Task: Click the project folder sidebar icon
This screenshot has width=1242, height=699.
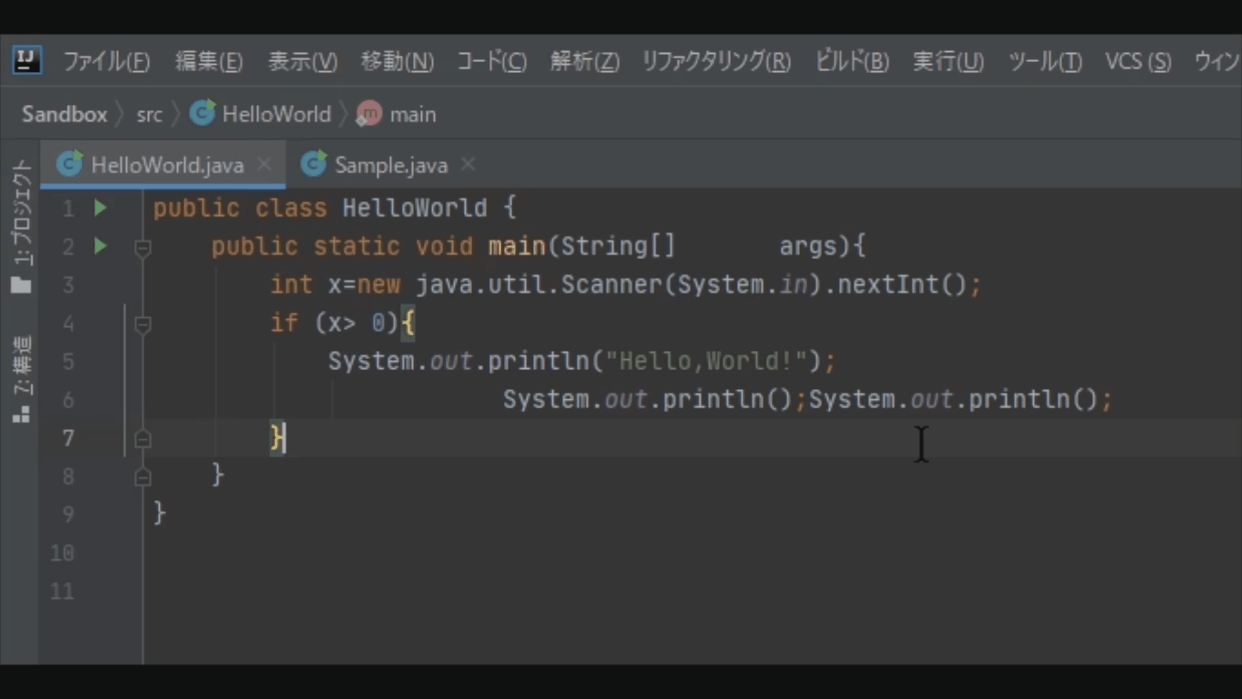Action: click(21, 285)
